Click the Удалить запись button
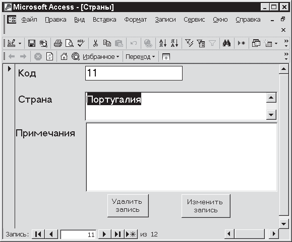The height and width of the screenshot is (242, 292). pyautogui.click(x=128, y=206)
